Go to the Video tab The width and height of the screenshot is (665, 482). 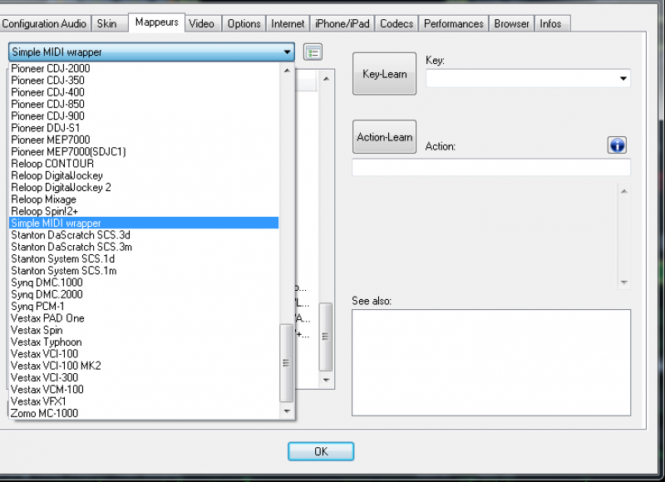[201, 24]
